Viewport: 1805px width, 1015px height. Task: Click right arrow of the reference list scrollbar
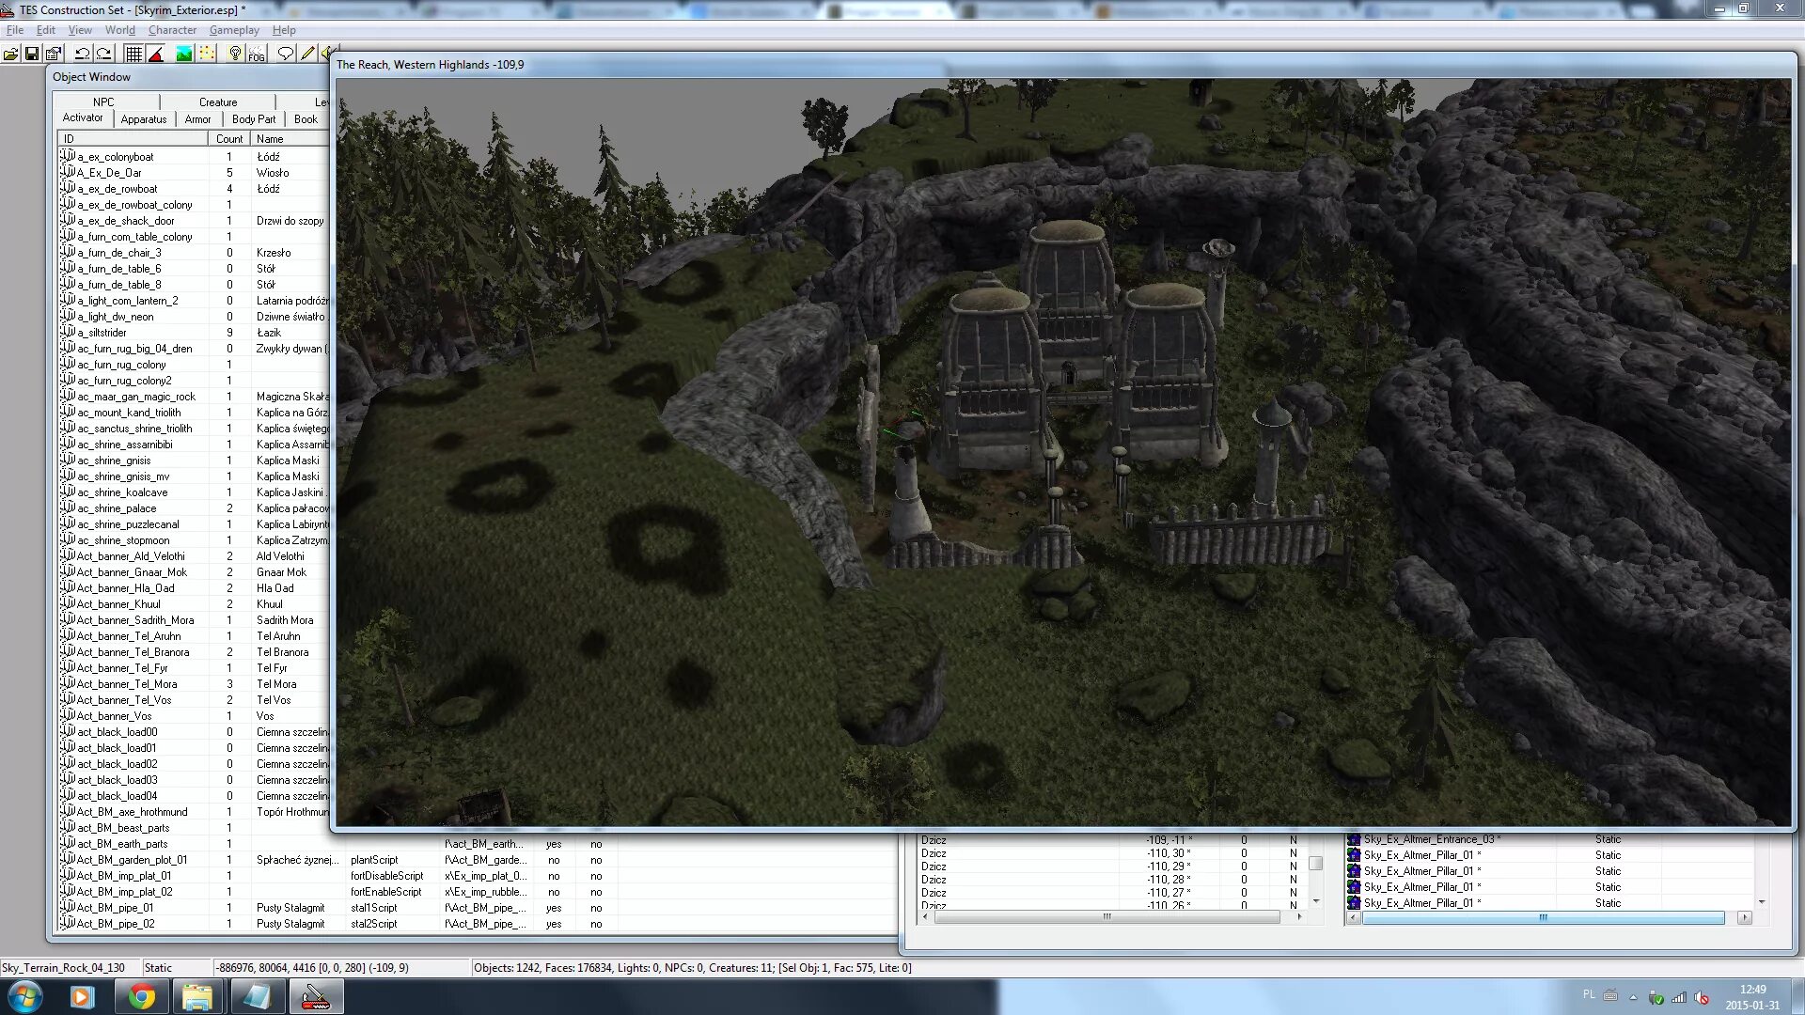pos(1745,917)
